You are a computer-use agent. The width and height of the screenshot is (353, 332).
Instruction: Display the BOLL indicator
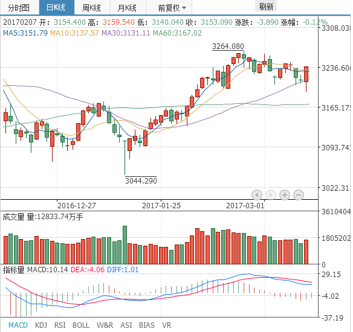pyautogui.click(x=81, y=325)
